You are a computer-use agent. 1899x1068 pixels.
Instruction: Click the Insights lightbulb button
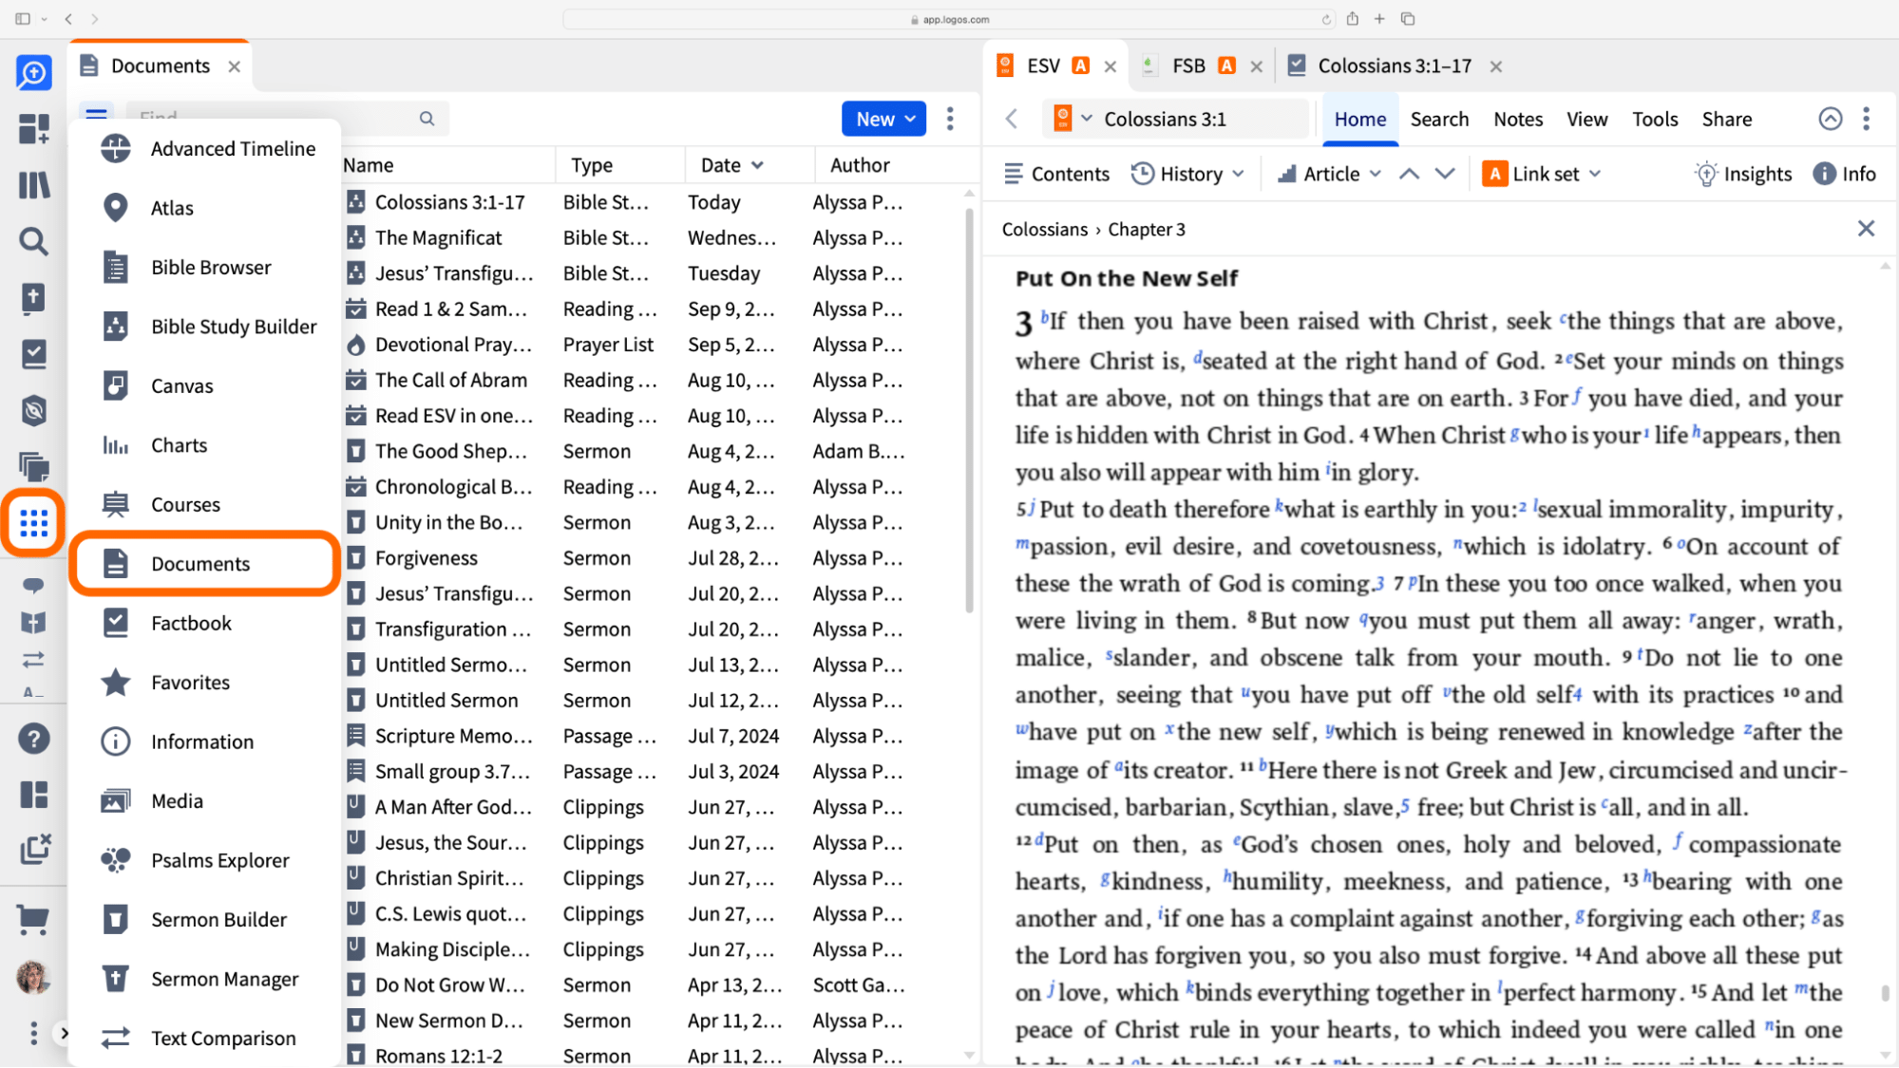pyautogui.click(x=1743, y=174)
